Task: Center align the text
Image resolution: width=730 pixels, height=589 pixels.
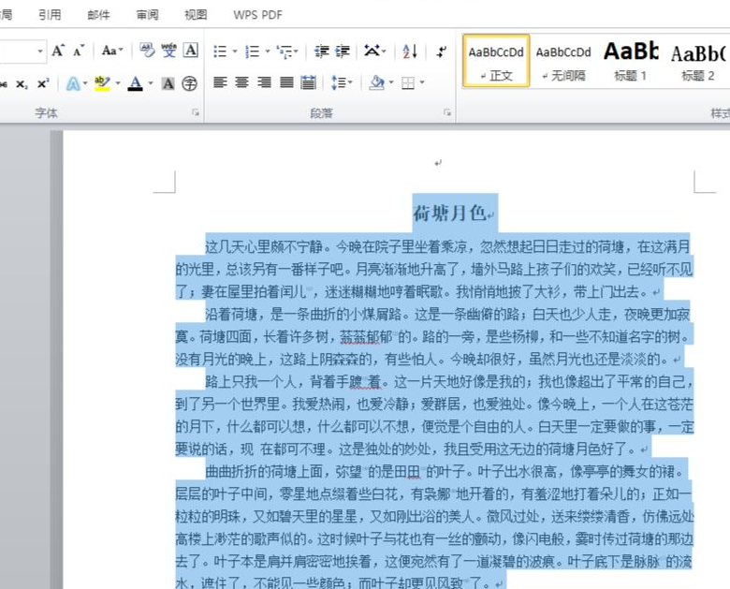Action: click(241, 82)
